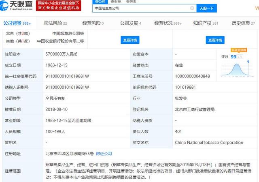Select the 查公司 search tab
This screenshot has height=182, width=259.
[100, 2]
